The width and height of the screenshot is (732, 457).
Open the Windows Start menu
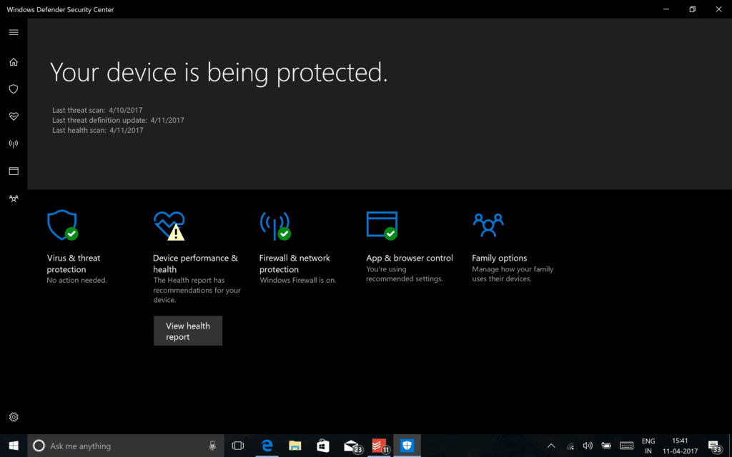(x=14, y=446)
